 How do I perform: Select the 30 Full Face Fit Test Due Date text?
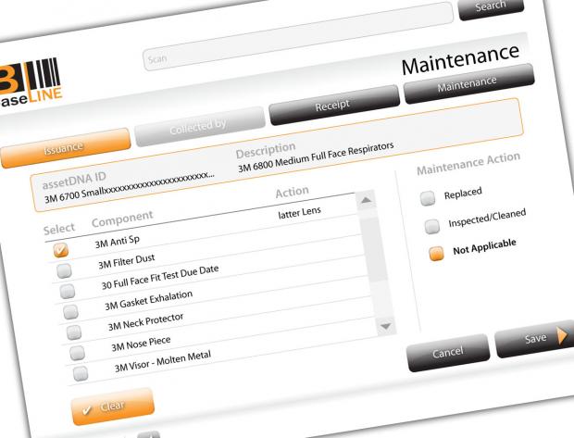pos(160,277)
